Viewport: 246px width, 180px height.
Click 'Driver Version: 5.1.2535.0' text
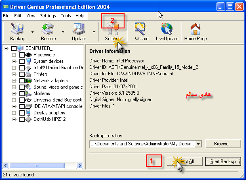[114, 93]
